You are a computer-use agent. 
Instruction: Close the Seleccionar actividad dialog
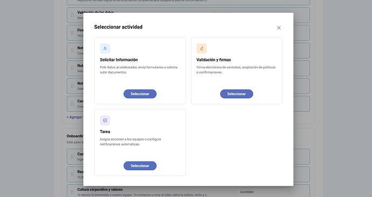click(279, 27)
